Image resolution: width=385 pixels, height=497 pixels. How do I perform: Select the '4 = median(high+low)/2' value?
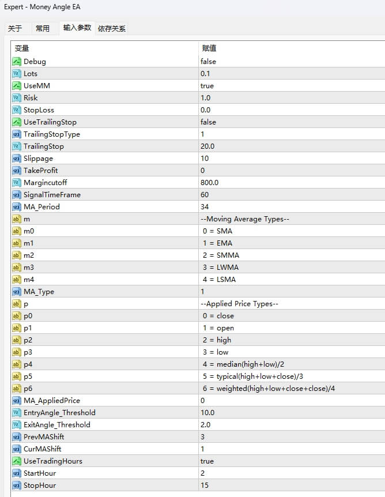pyautogui.click(x=243, y=364)
